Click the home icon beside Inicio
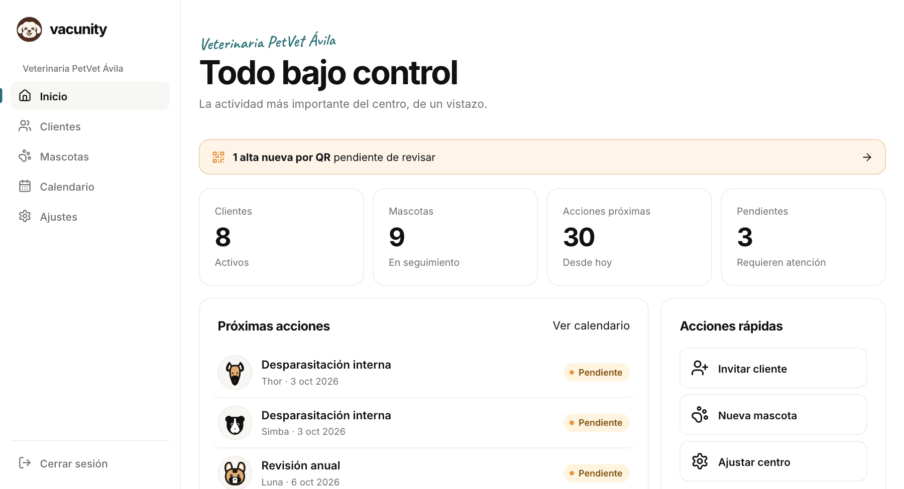The height and width of the screenshot is (489, 904). point(25,96)
